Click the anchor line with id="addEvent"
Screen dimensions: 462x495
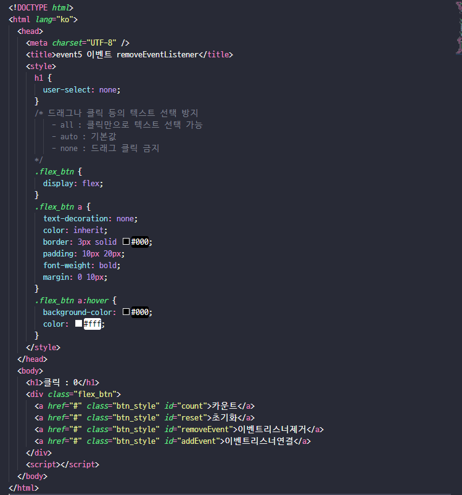click(x=173, y=441)
